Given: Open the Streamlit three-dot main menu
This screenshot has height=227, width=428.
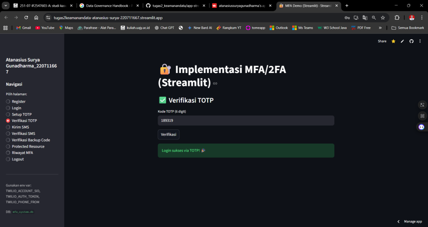Looking at the screenshot, I should [x=420, y=41].
